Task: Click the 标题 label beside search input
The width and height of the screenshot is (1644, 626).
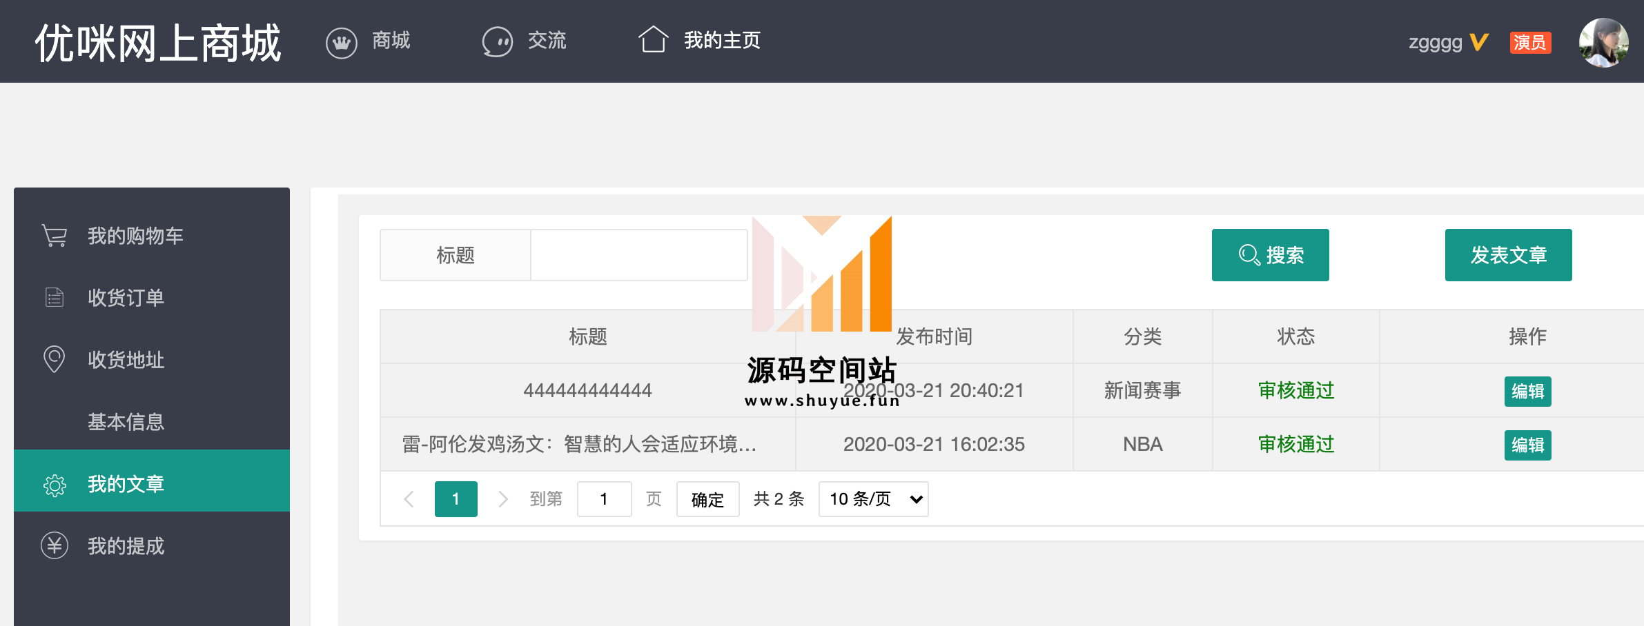Action: pyautogui.click(x=456, y=255)
